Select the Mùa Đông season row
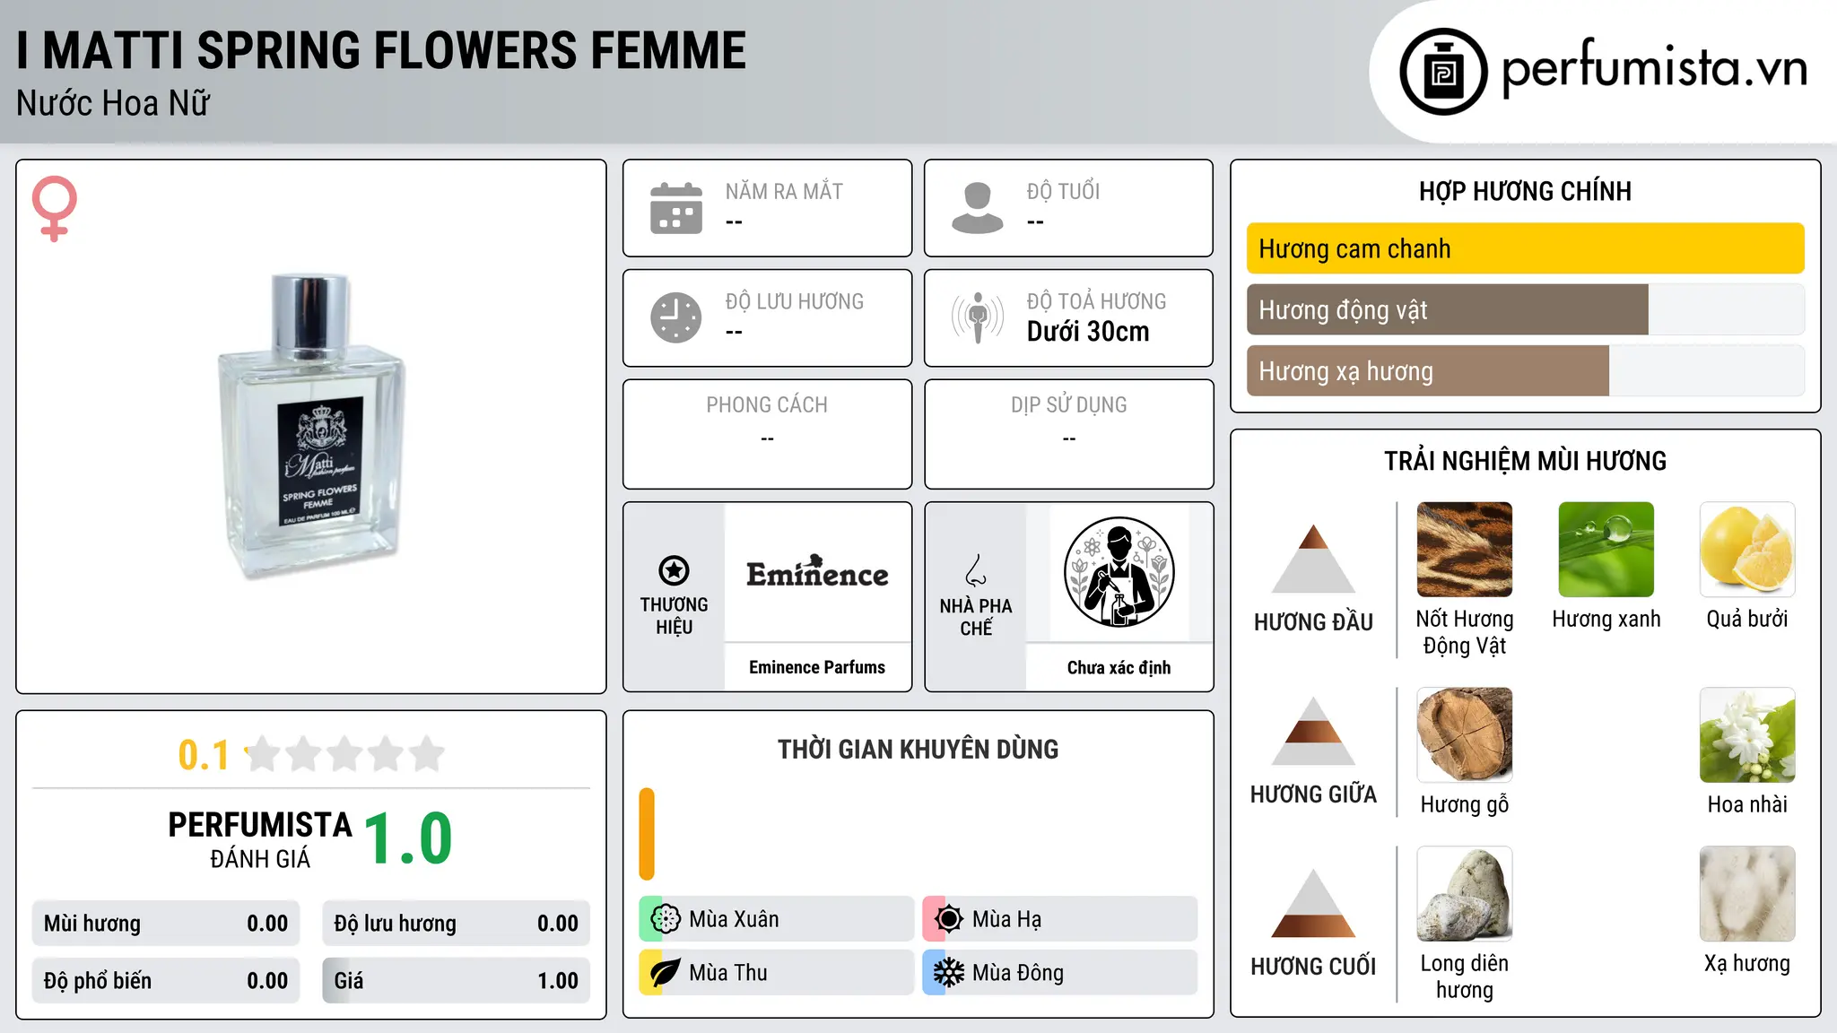This screenshot has width=1837, height=1033. 1059,973
